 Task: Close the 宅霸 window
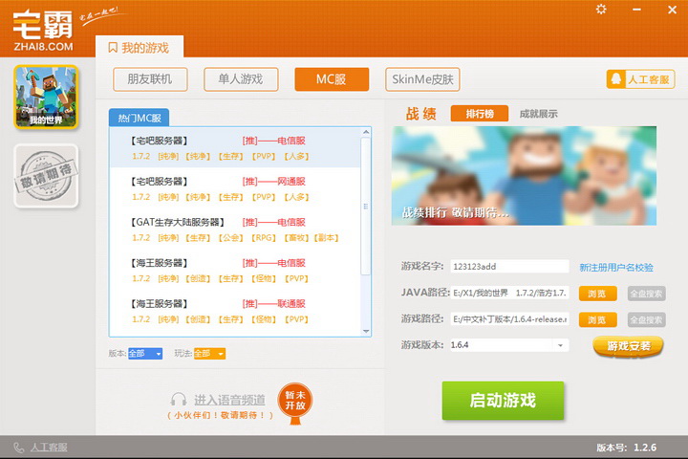click(x=672, y=10)
